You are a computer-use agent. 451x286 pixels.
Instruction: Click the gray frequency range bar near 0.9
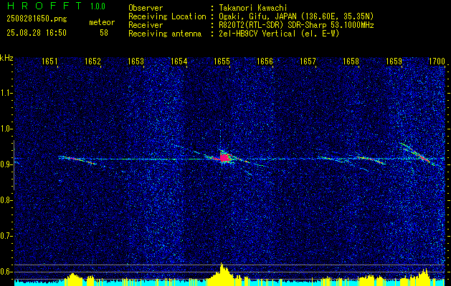[x=14, y=165]
